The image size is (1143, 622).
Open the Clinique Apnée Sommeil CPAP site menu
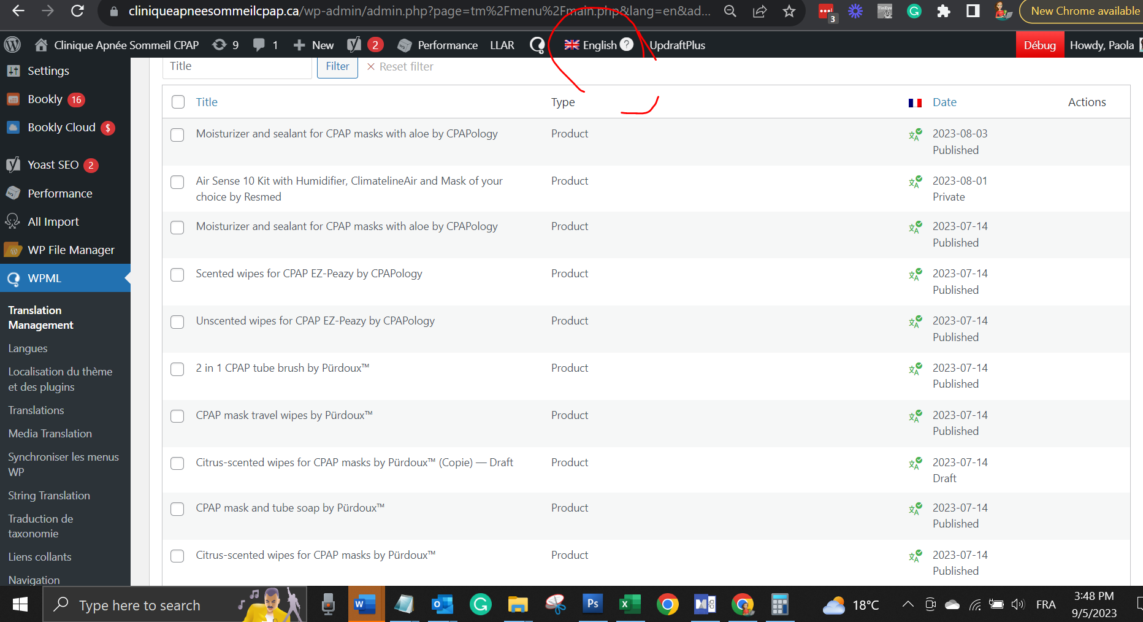[x=117, y=45]
